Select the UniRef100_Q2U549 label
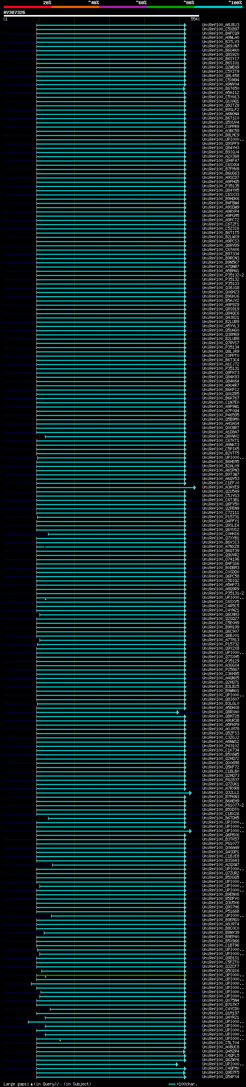 221,492
